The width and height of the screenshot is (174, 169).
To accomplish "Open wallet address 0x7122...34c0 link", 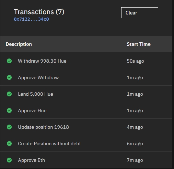I will [31, 19].
